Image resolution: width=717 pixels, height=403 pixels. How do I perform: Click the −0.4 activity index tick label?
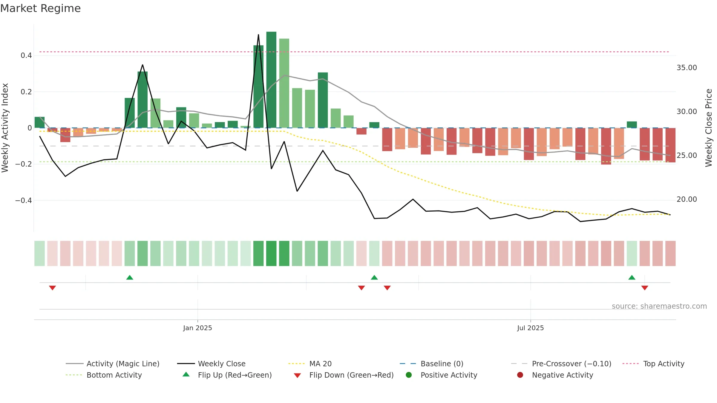24,200
